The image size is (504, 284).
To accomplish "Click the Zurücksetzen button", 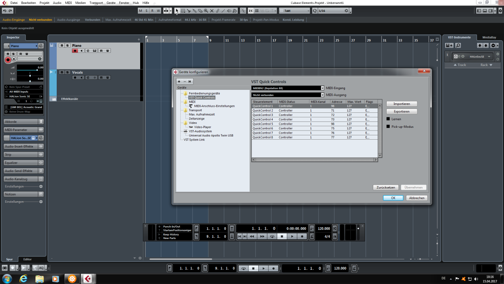I will tap(385, 187).
